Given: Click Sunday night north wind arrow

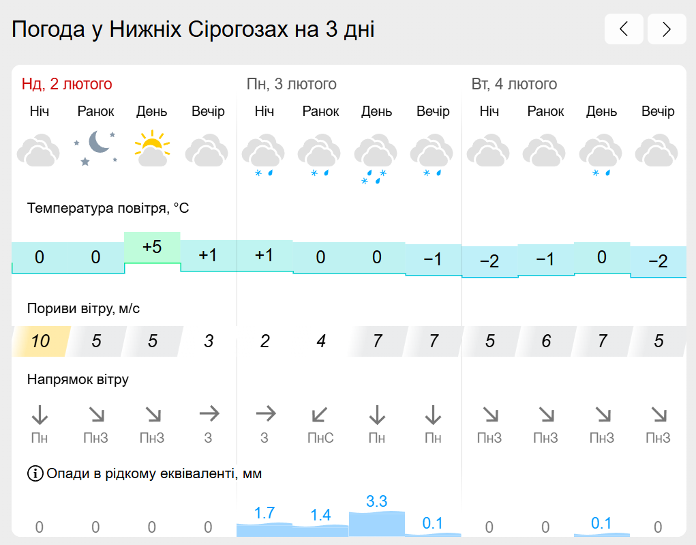Looking at the screenshot, I should point(40,415).
